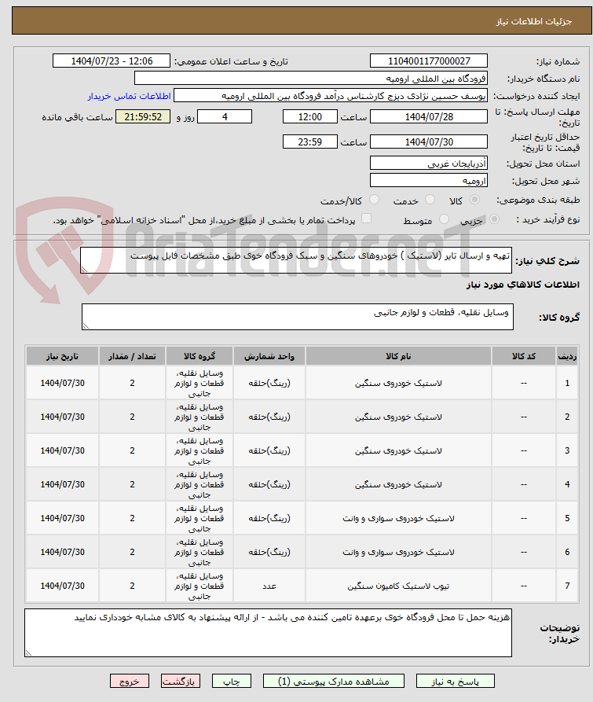Click the validity time field 23:59
593x702 pixels.
point(310,142)
